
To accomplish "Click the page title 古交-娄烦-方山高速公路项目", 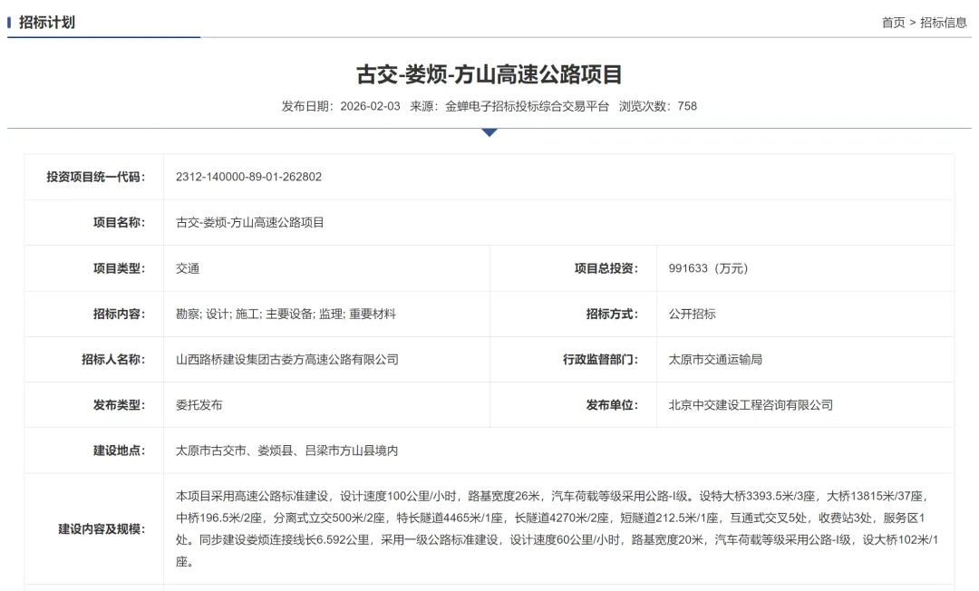I will pyautogui.click(x=489, y=74).
